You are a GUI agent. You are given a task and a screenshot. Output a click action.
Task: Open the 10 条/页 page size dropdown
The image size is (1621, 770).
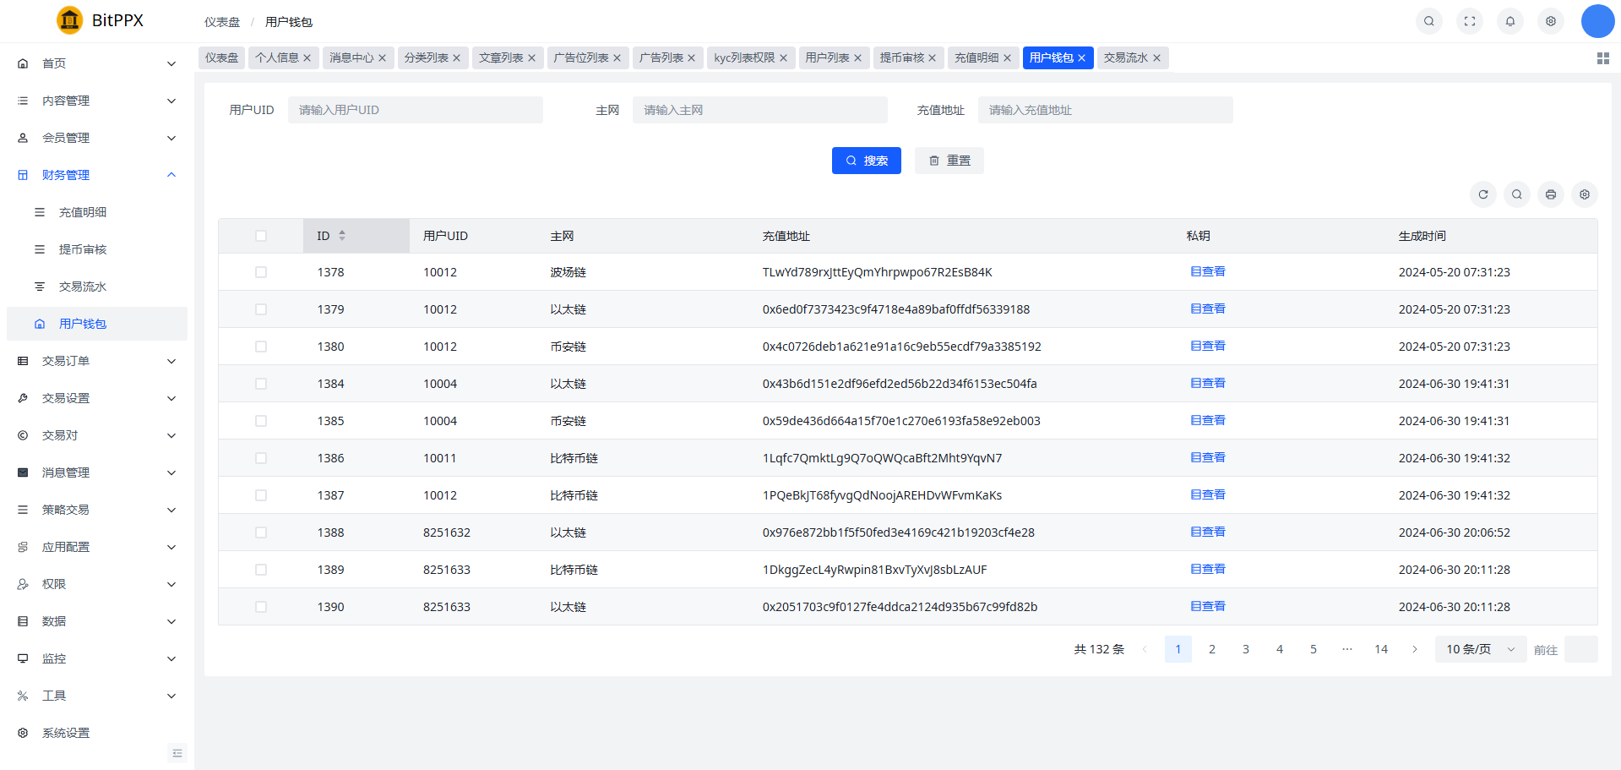[1480, 649]
